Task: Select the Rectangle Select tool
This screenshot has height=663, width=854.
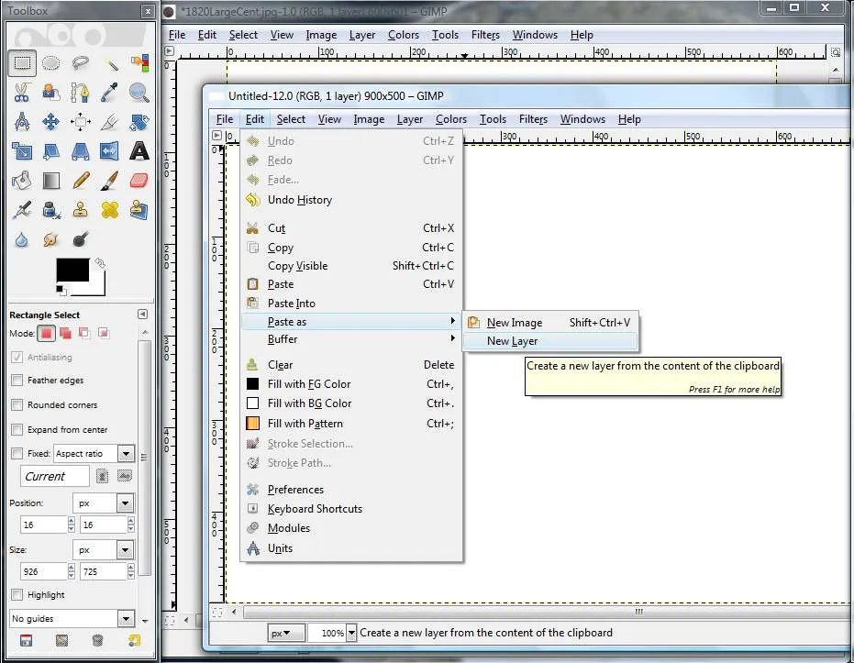Action: pos(22,63)
